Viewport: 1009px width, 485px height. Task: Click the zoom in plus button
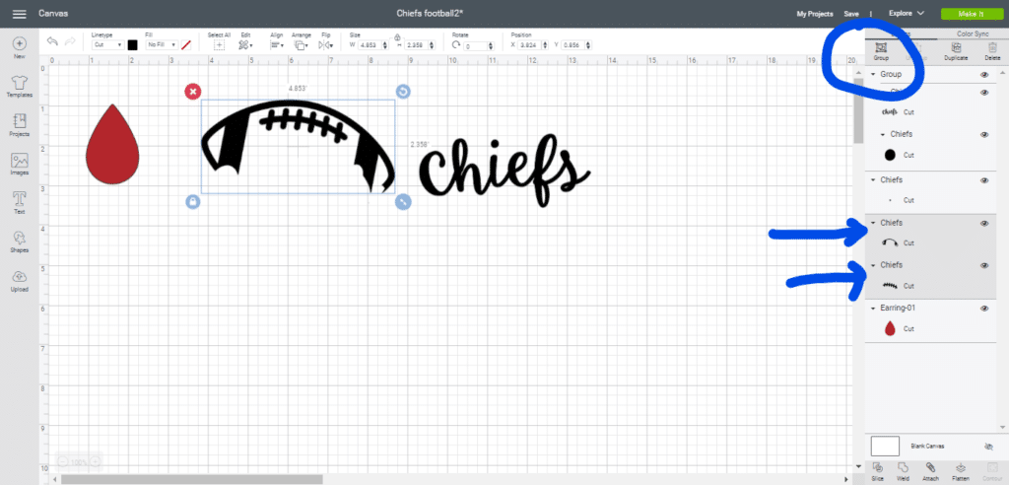point(95,461)
